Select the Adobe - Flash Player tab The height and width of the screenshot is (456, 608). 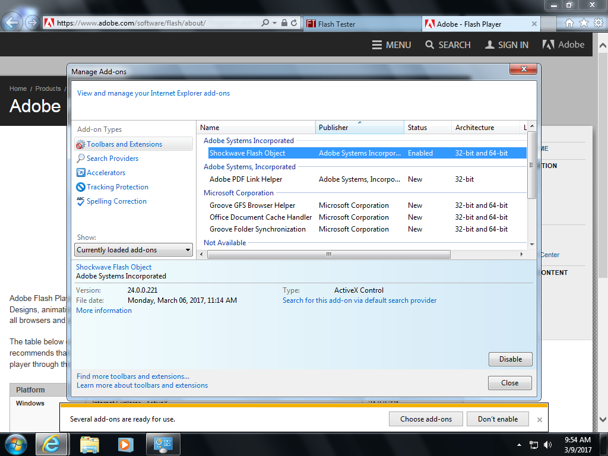point(476,24)
